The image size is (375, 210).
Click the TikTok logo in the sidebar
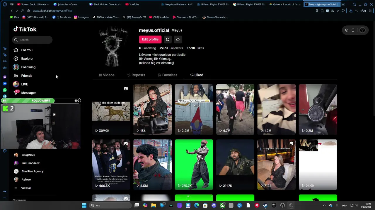[25, 29]
